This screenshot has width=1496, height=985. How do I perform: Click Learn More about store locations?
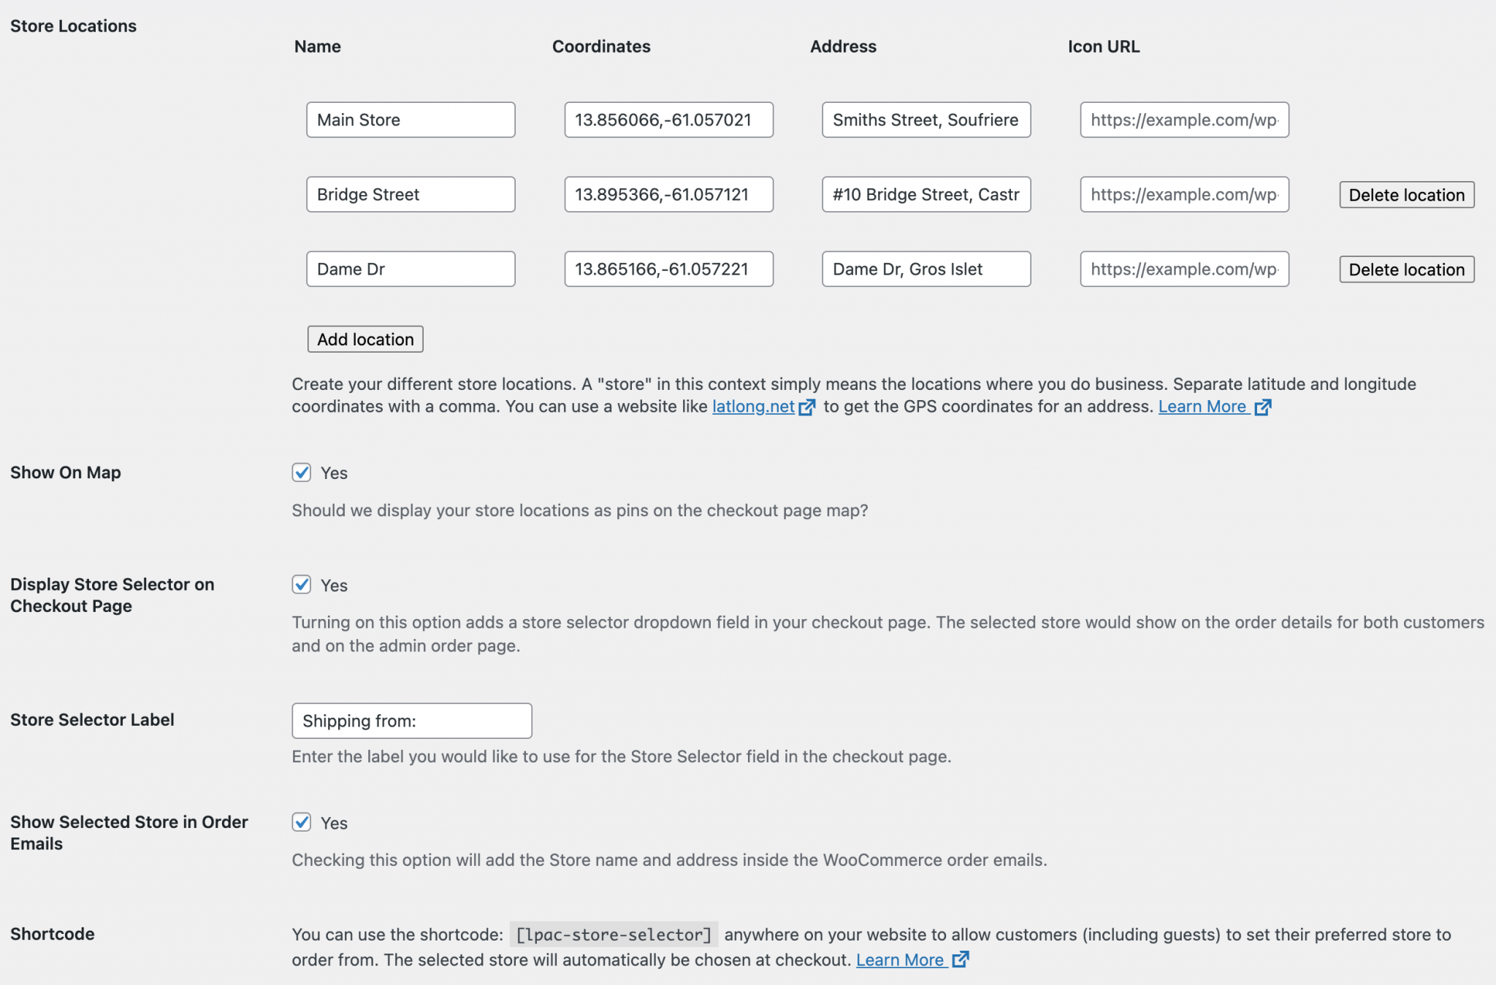[1202, 407]
